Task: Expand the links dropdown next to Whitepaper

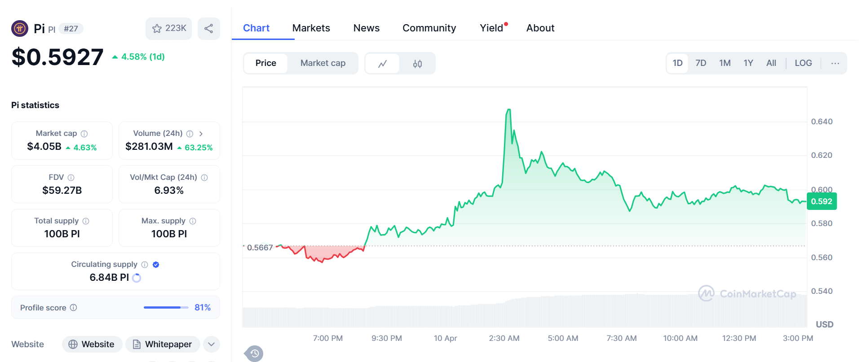Action: tap(211, 345)
